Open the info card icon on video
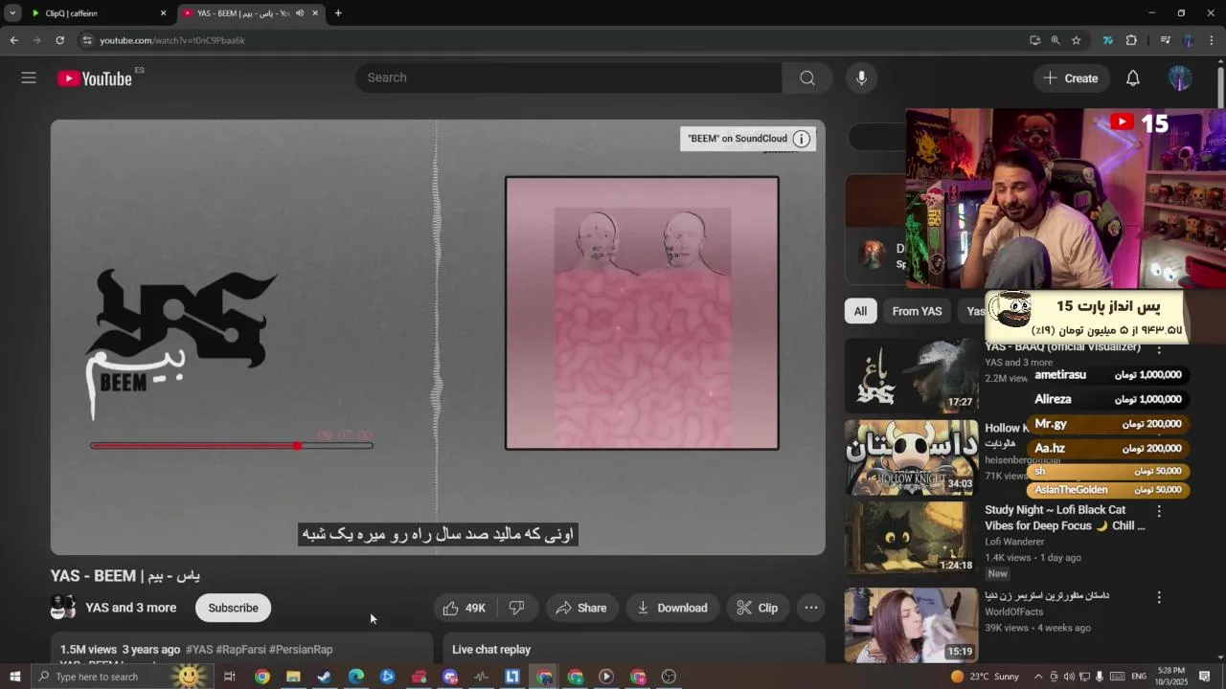Screen dimensions: 1226x689 tap(802, 139)
